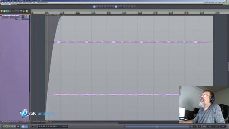Click the go-to-end transport button
The image size is (229, 129).
pyautogui.click(x=15, y=126)
